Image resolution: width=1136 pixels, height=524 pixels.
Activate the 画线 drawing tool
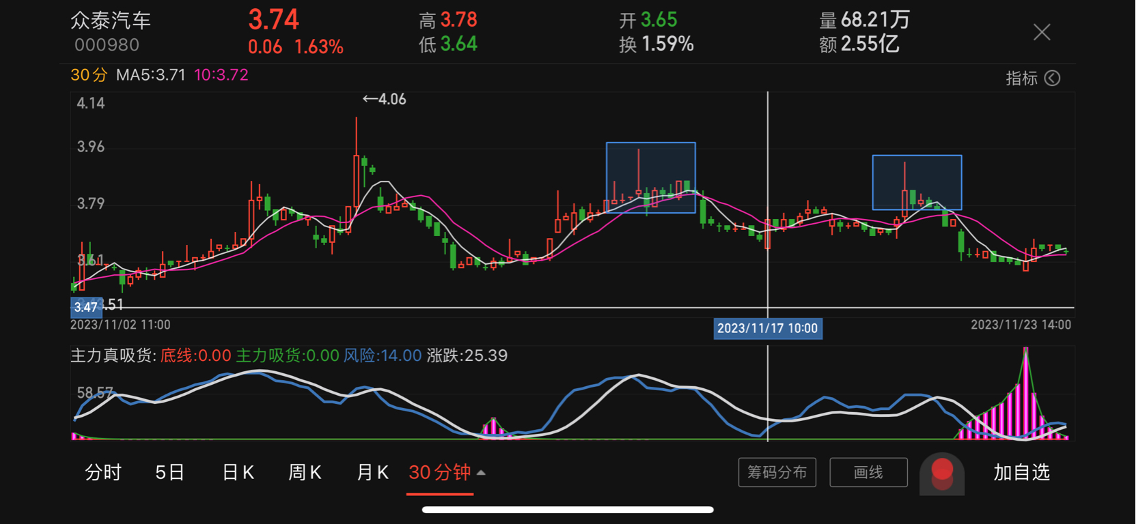tap(868, 472)
